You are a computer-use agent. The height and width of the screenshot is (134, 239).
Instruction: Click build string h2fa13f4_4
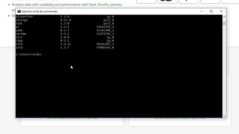click(x=105, y=27)
